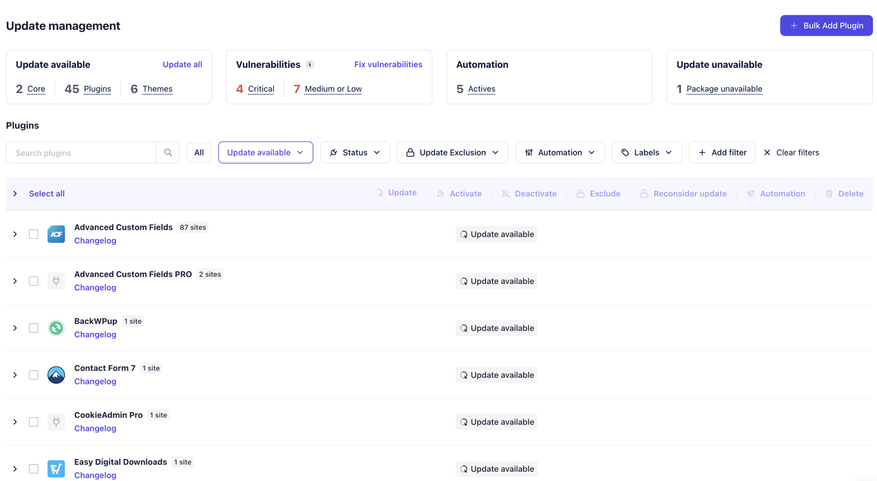Open the Automation filter dropdown
The image size is (877, 481).
pyautogui.click(x=560, y=152)
